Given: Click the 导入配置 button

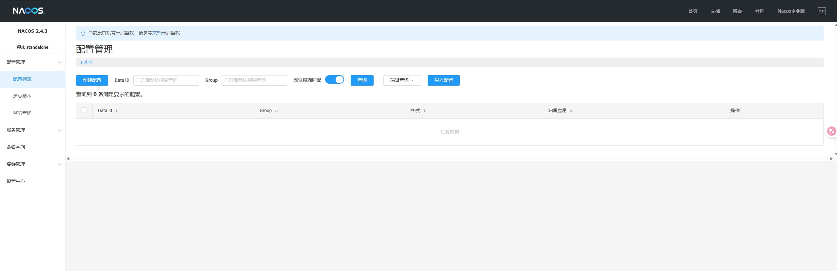Looking at the screenshot, I should (443, 80).
